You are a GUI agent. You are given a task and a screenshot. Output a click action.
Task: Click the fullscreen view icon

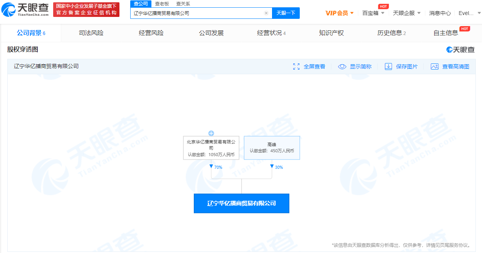(296, 67)
